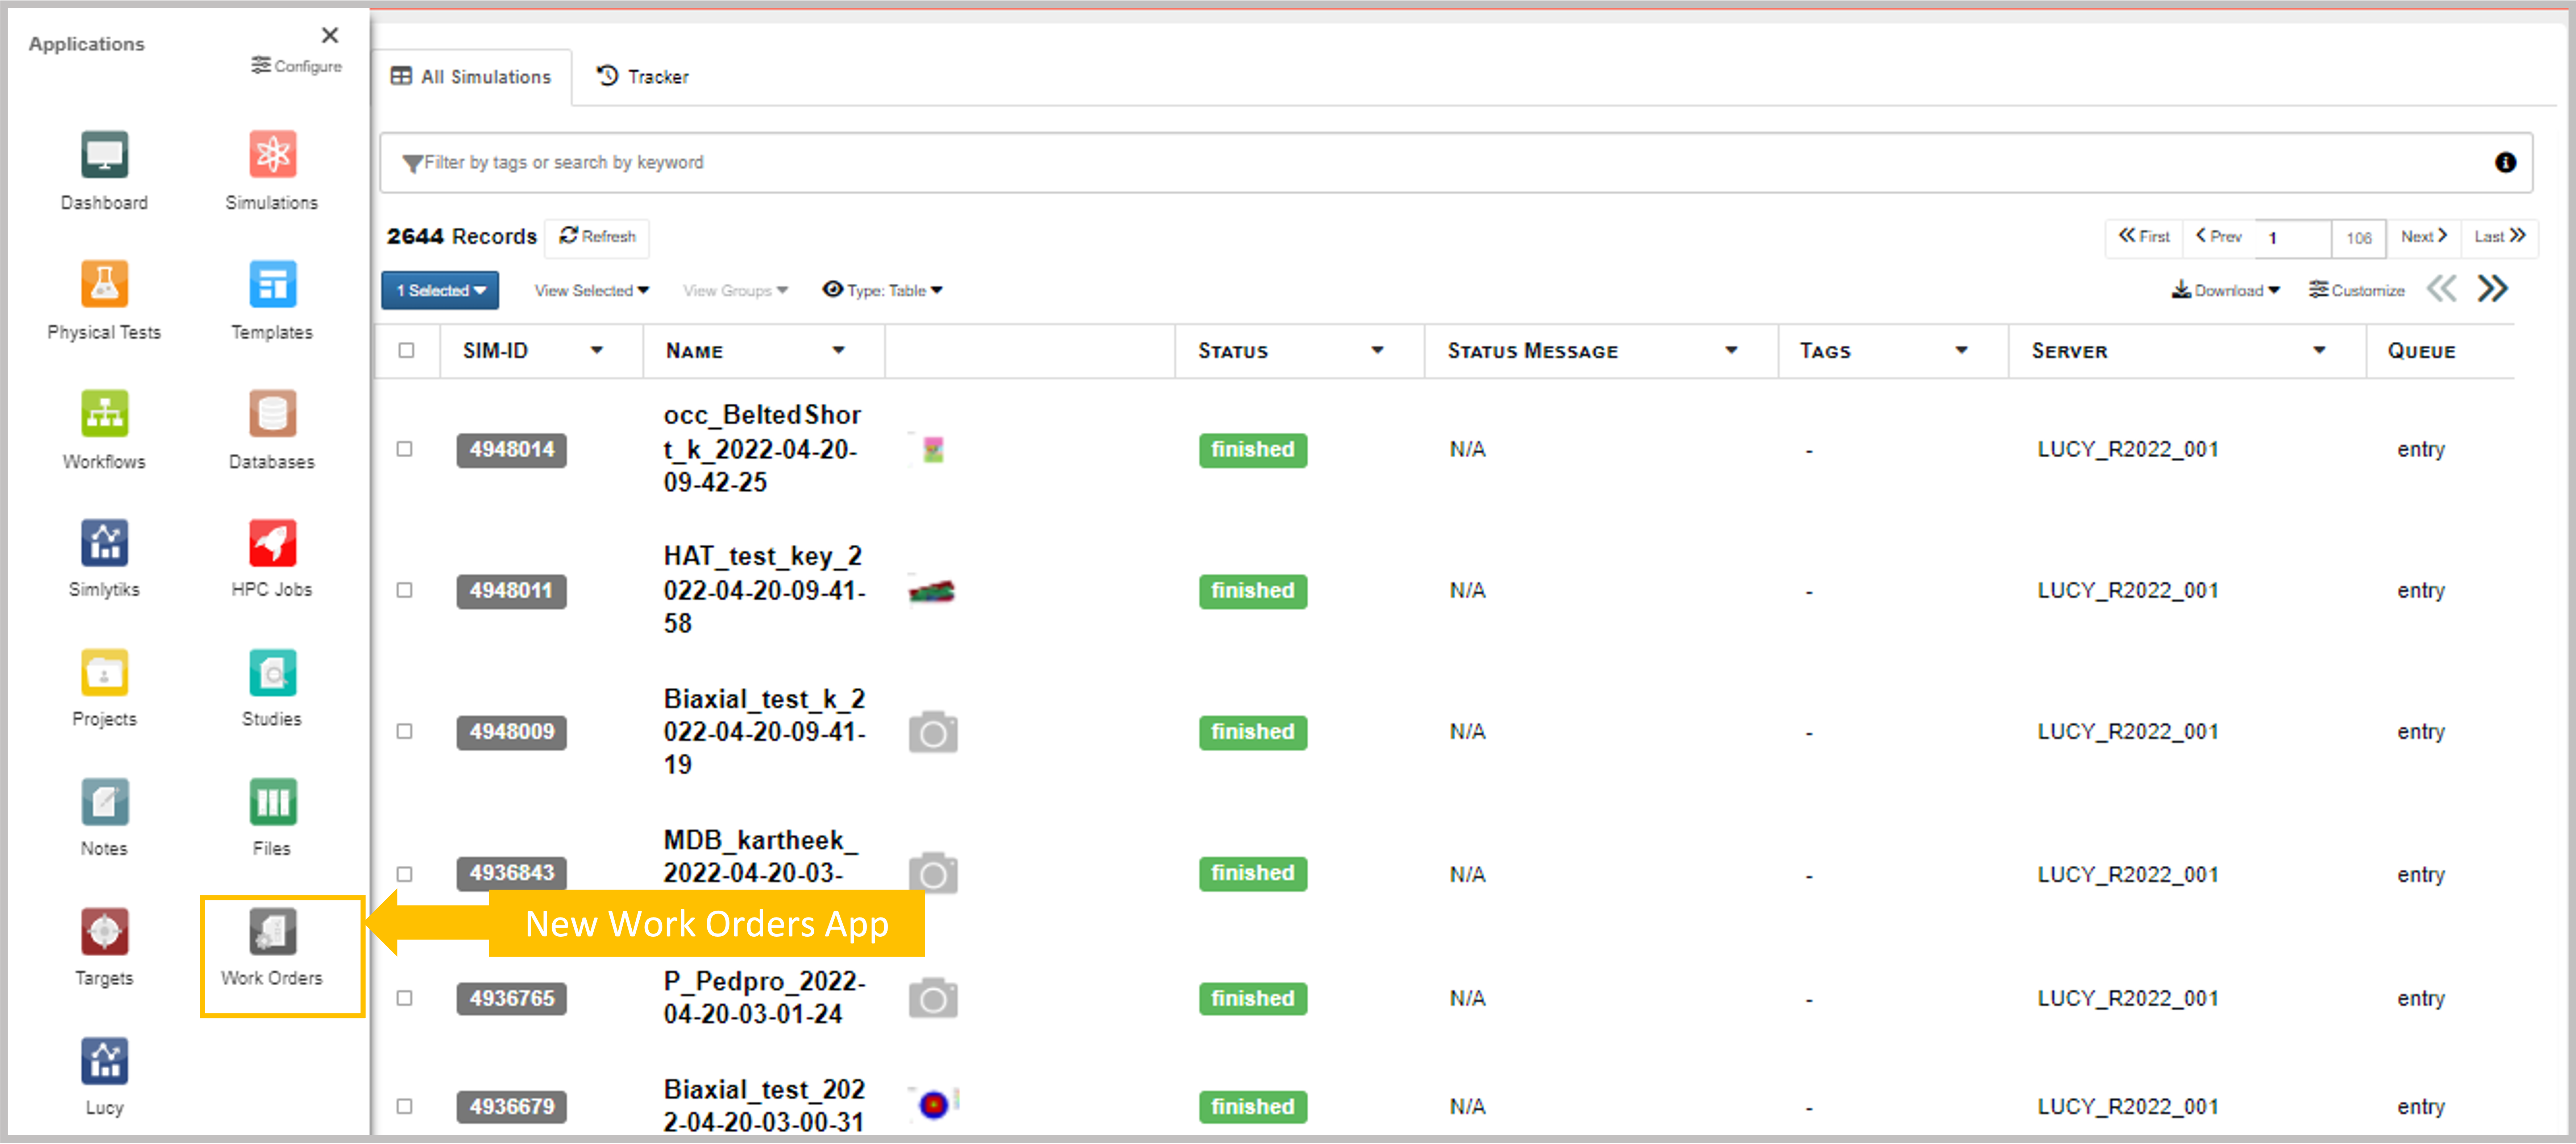The height and width of the screenshot is (1144, 2576).
Task: Click camera placeholder for sim 4936765
Action: [932, 998]
